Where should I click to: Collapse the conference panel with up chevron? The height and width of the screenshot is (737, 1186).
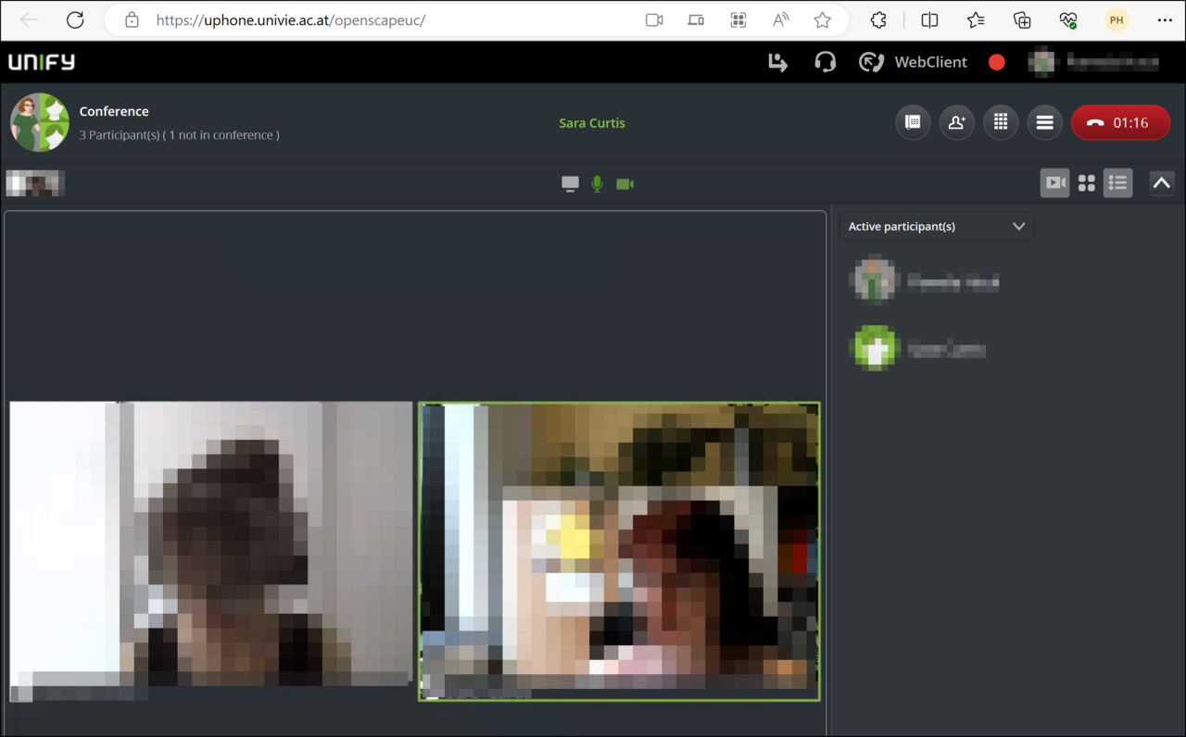coord(1161,183)
